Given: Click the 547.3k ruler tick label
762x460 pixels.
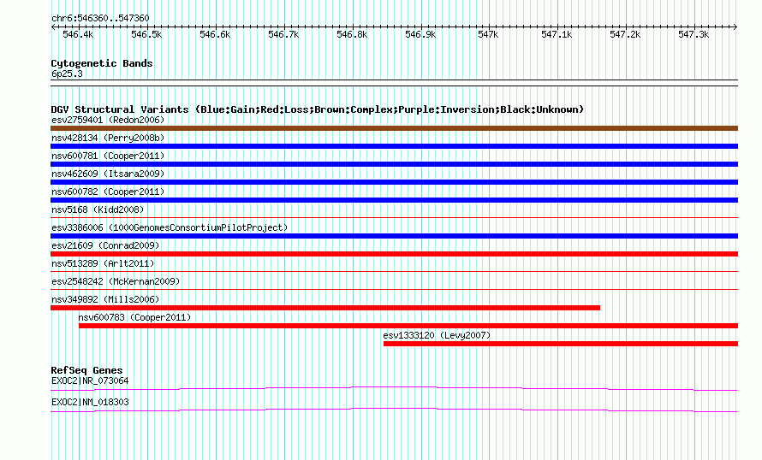Looking at the screenshot, I should [x=694, y=34].
